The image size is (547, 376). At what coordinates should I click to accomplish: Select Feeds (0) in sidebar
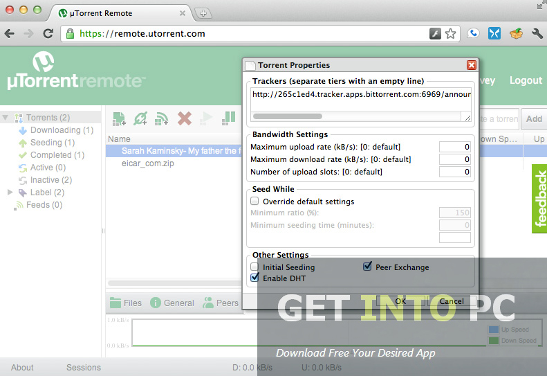(44, 205)
